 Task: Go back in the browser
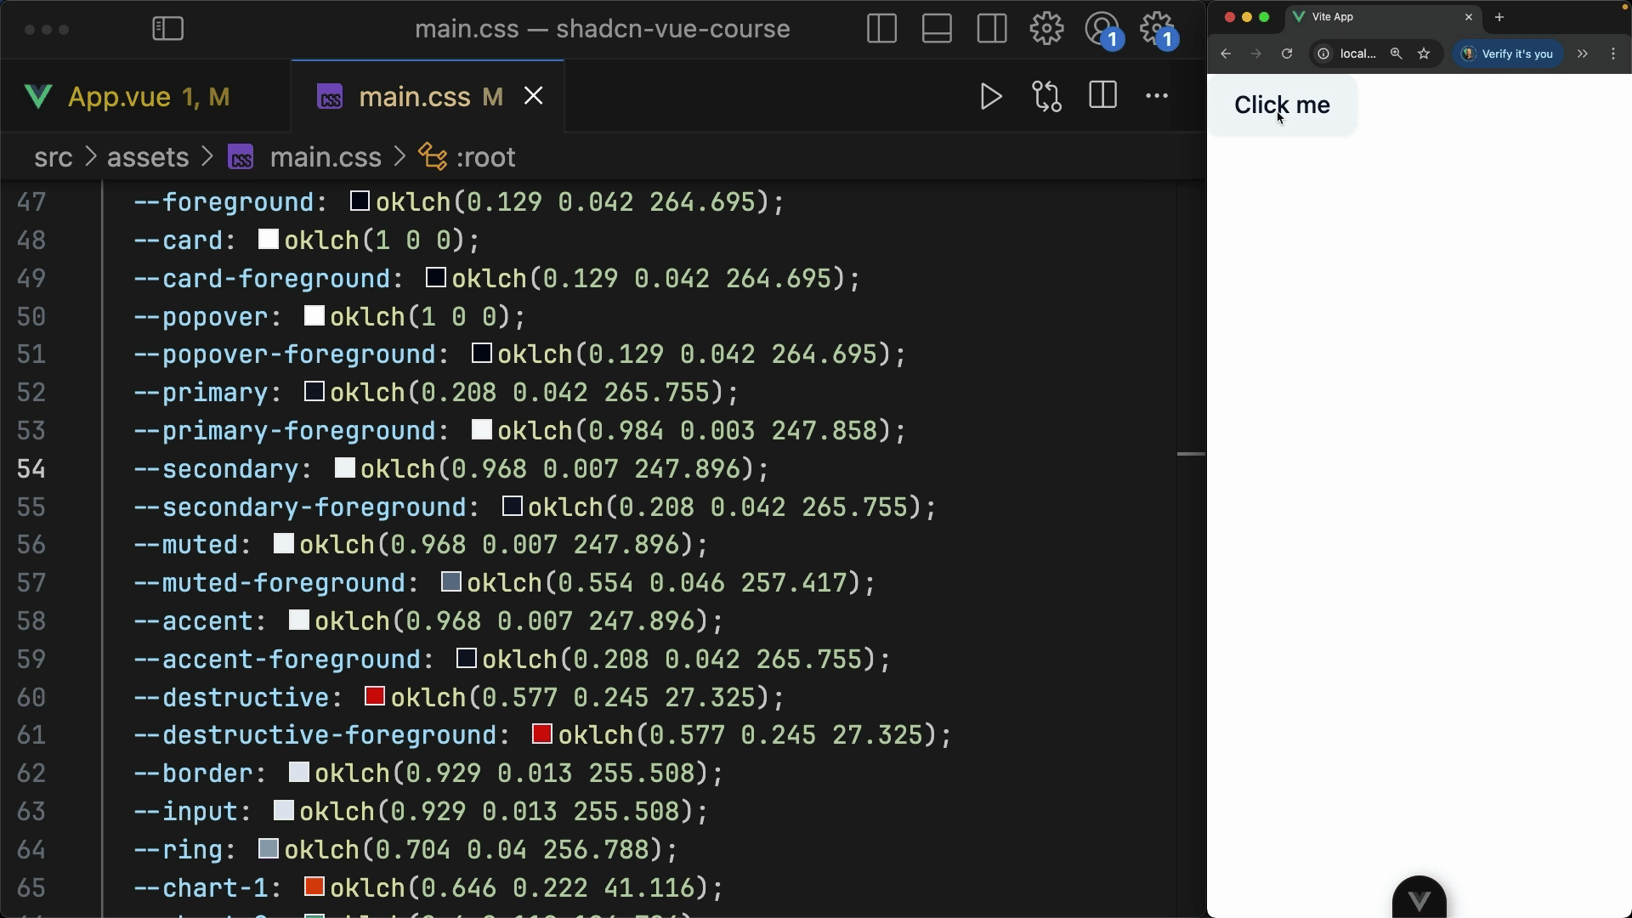point(1226,54)
